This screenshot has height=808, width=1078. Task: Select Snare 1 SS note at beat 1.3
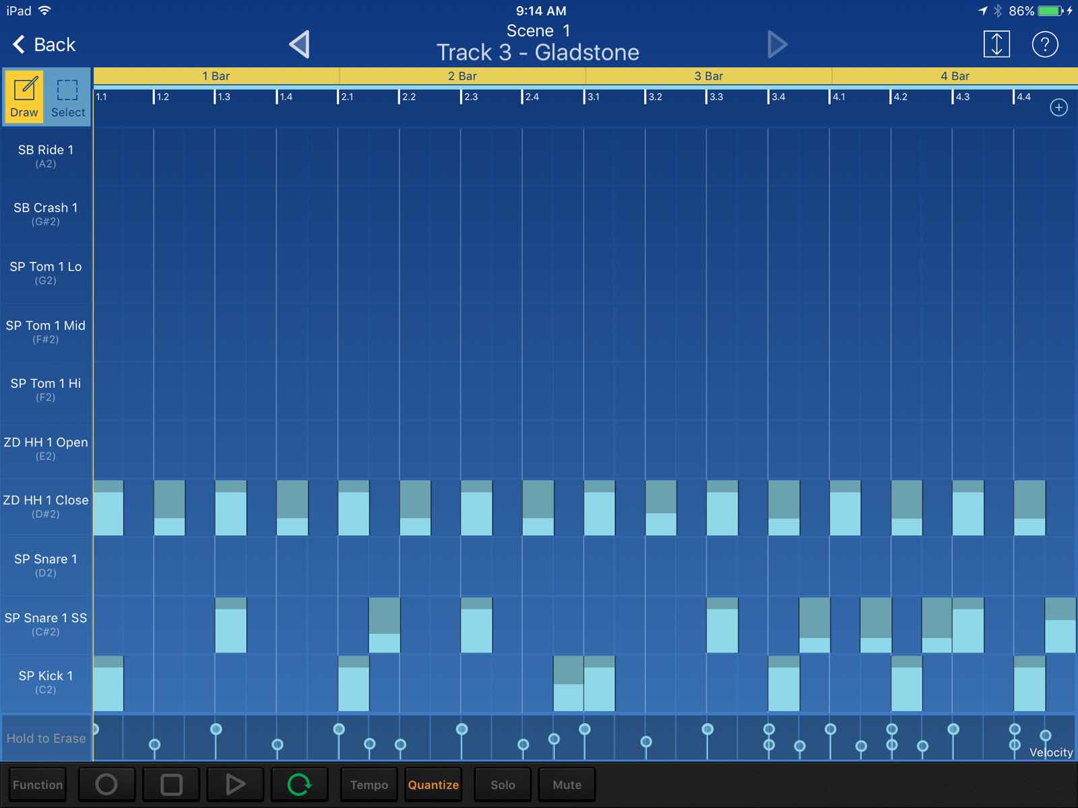pos(231,625)
